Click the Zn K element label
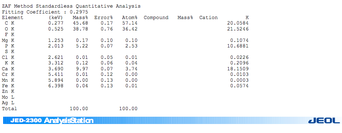The image size is (342, 133). click(8, 91)
